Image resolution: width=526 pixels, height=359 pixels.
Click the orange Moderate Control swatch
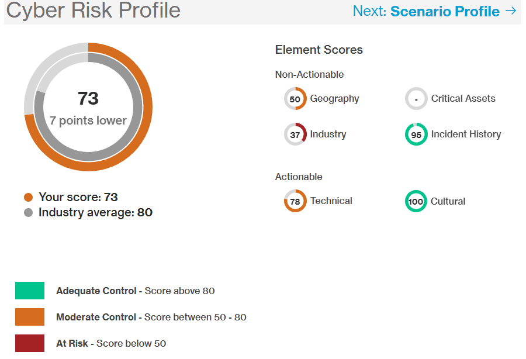[x=29, y=317]
